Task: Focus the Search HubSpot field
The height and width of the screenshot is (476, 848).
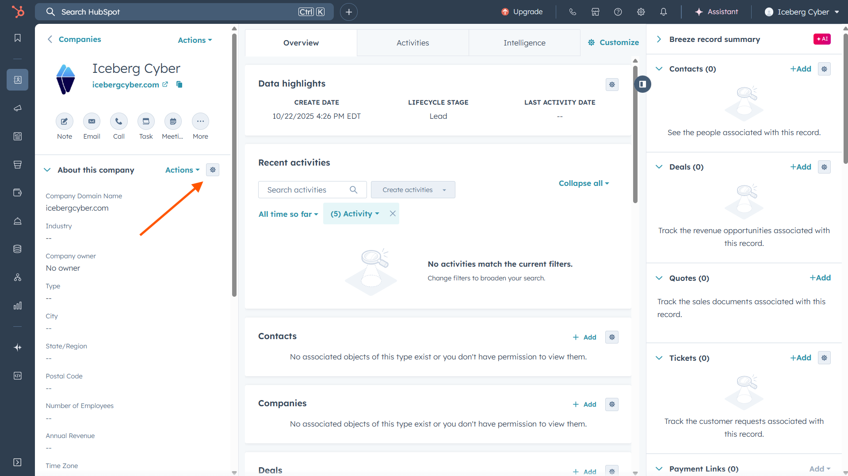Action: 184,12
